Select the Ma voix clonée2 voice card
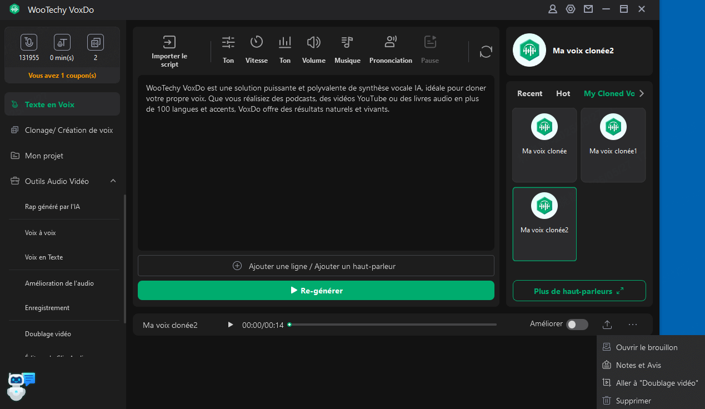The image size is (705, 409). click(x=544, y=224)
